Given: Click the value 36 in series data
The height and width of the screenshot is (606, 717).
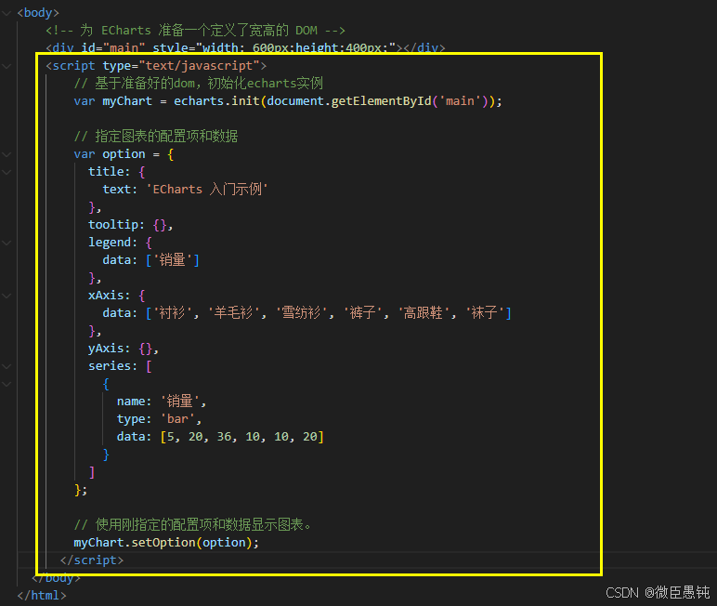Looking at the screenshot, I should (x=224, y=437).
